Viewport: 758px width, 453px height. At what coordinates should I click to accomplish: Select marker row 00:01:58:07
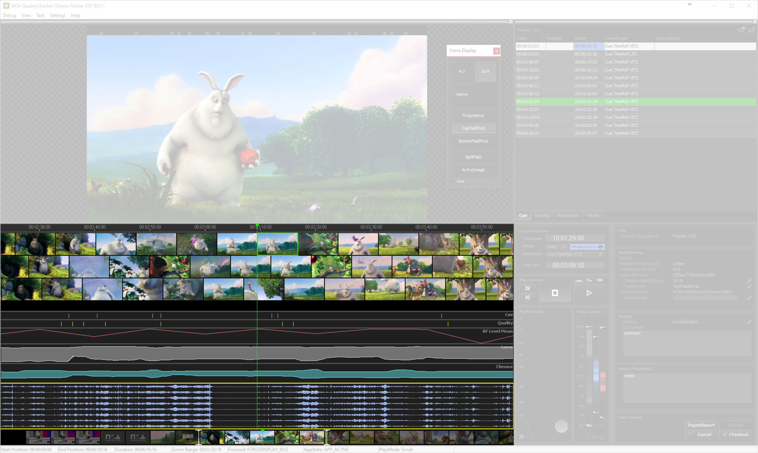(636, 62)
